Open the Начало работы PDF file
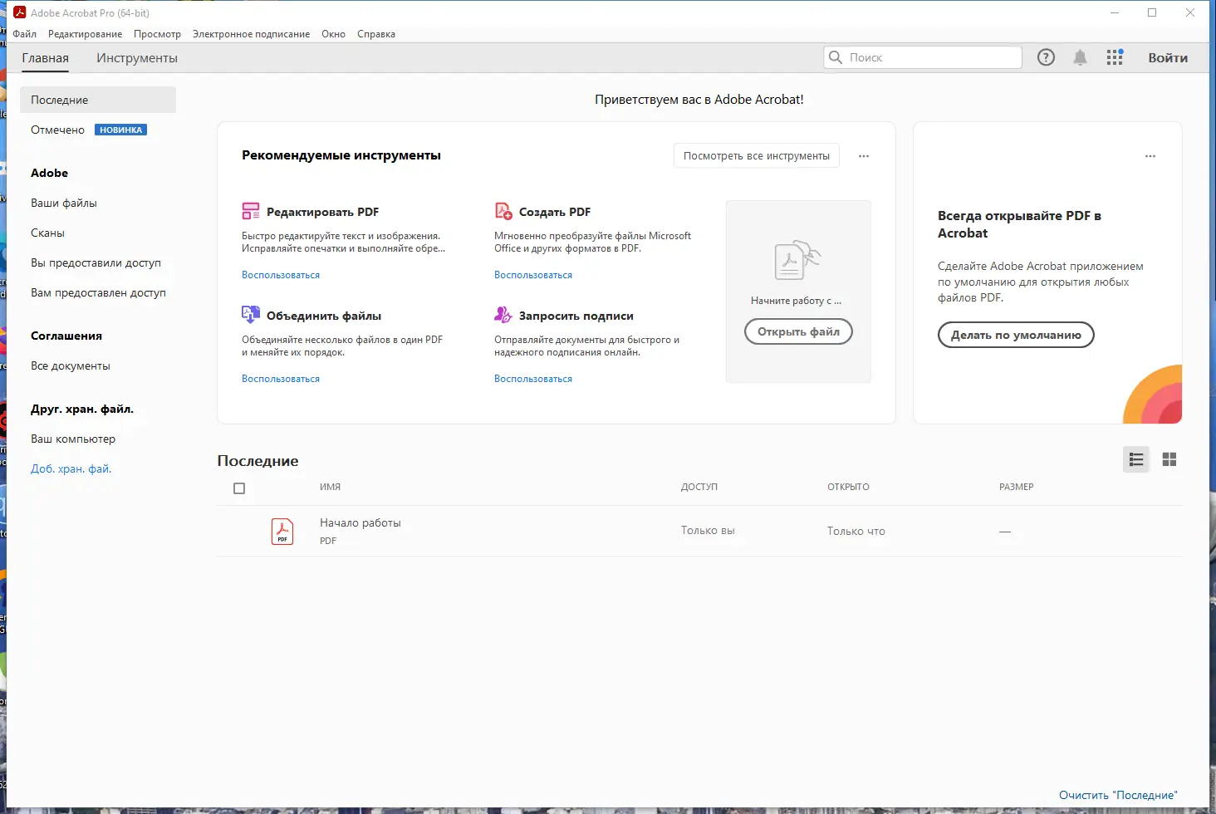The height and width of the screenshot is (814, 1216). 360,523
